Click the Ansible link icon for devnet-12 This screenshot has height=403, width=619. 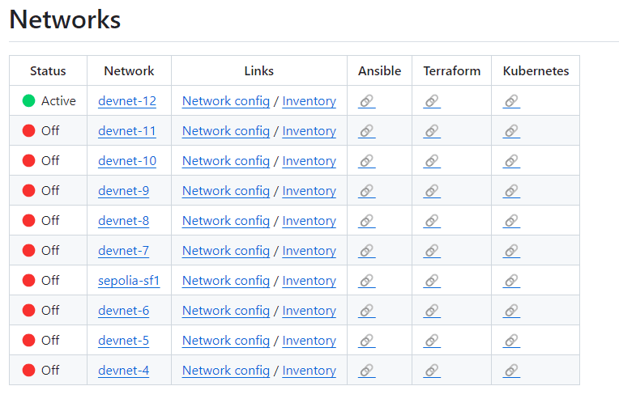click(x=366, y=101)
